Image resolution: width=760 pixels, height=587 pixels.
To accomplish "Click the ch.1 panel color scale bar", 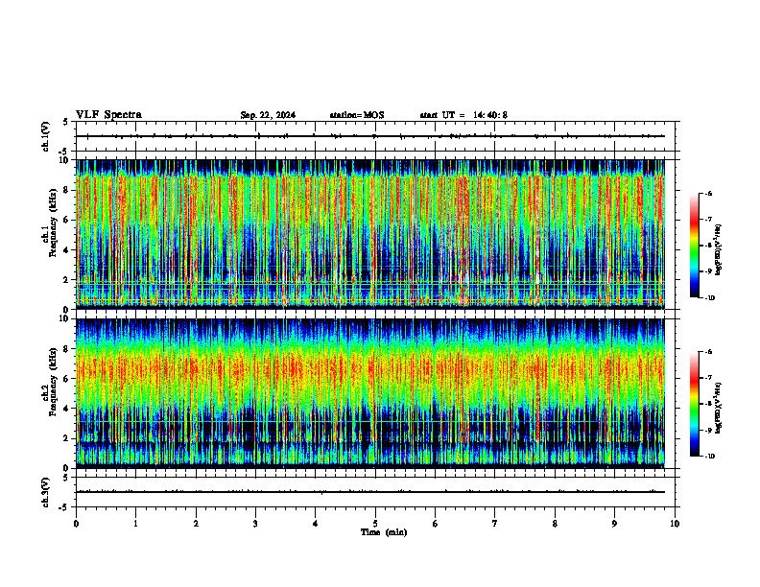I will coord(694,246).
